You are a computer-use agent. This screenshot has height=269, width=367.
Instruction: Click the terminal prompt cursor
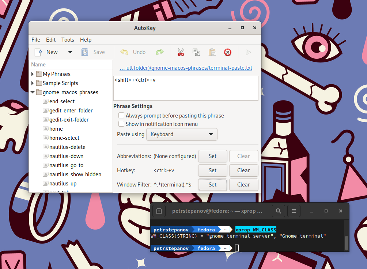point(237,248)
